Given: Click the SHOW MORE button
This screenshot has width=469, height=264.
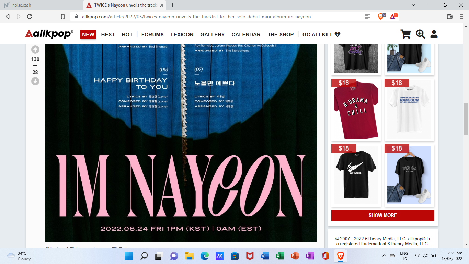Looking at the screenshot, I should (383, 215).
